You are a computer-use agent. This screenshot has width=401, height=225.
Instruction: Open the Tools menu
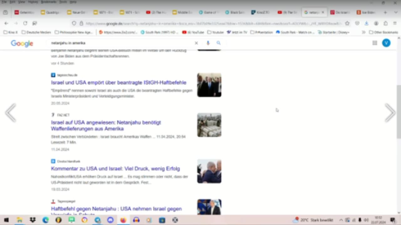point(63,2)
